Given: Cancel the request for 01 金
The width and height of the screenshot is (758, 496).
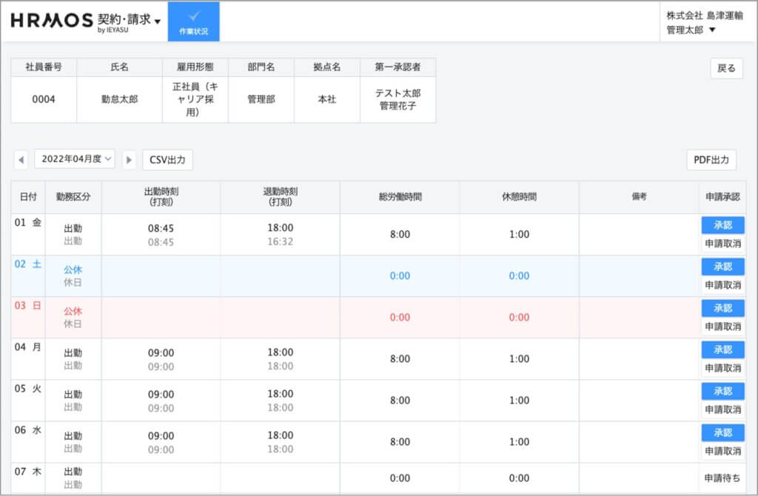Looking at the screenshot, I should pos(722,244).
